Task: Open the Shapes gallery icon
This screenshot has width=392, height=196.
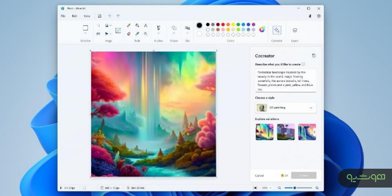Action: (174, 28)
